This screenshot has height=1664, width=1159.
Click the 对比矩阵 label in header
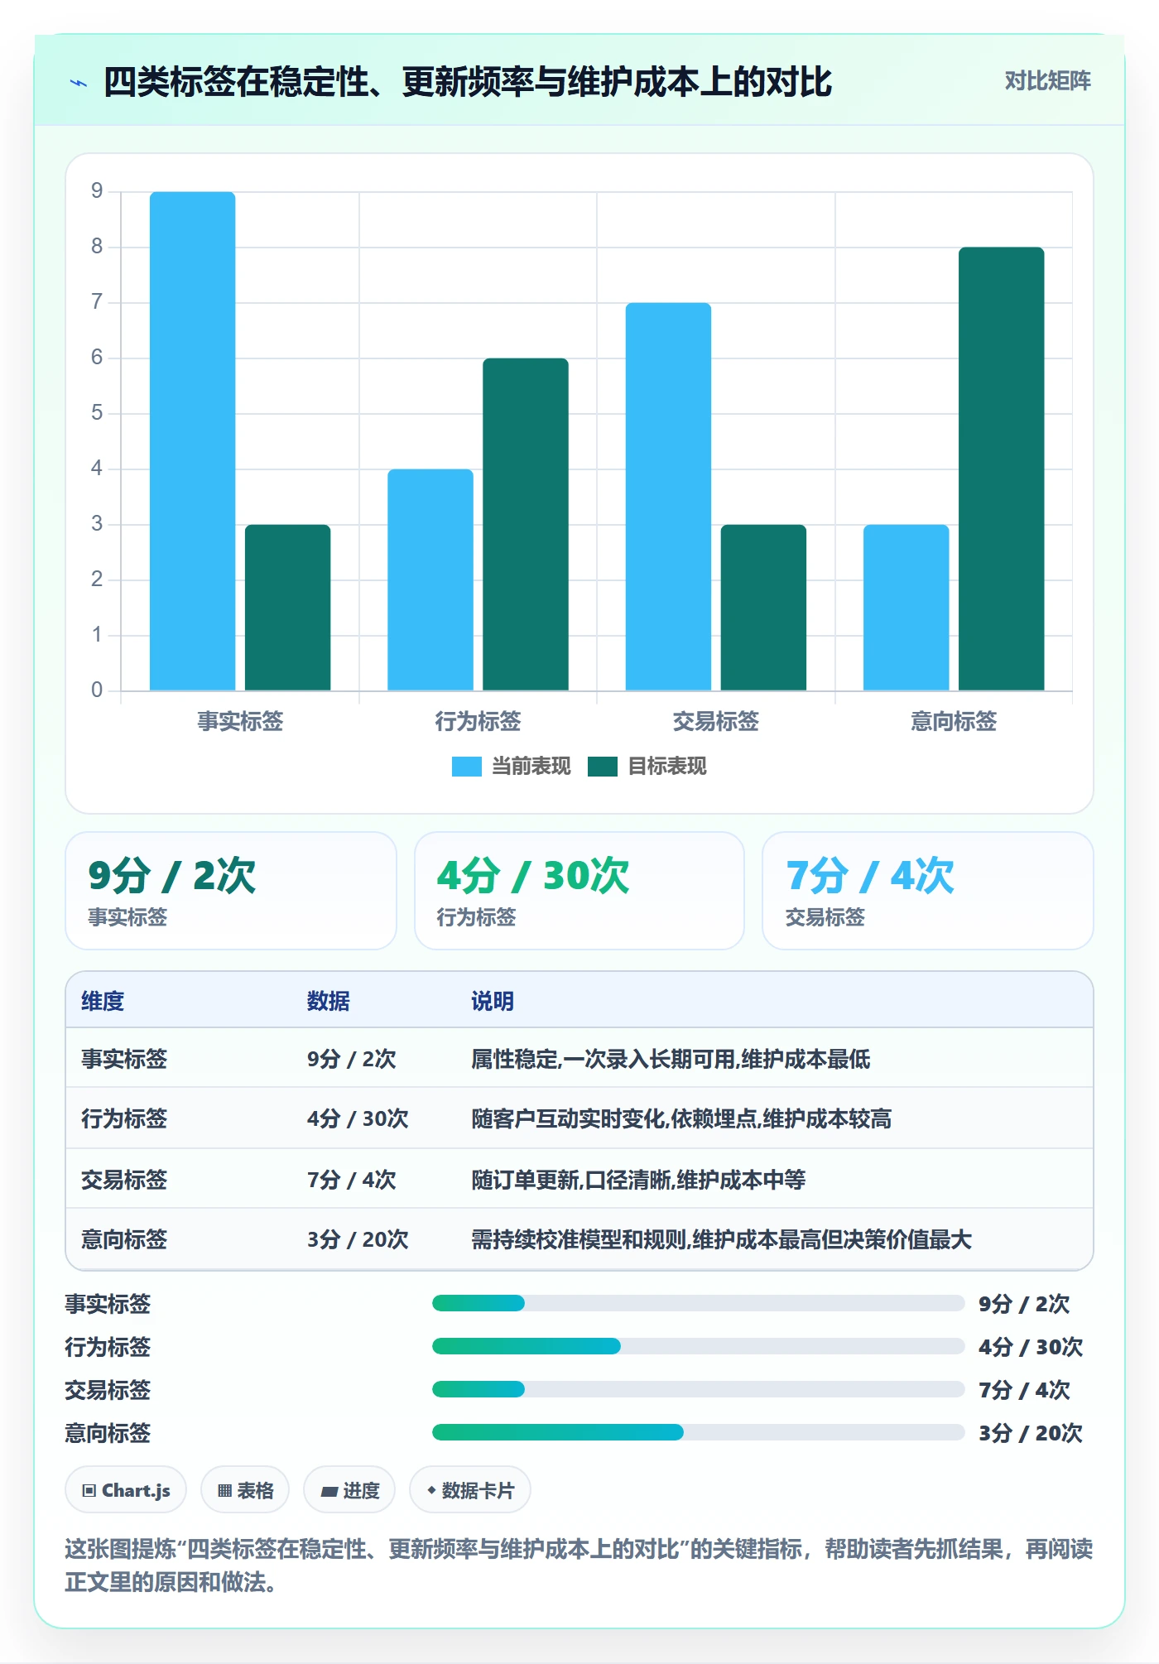[x=1047, y=81]
